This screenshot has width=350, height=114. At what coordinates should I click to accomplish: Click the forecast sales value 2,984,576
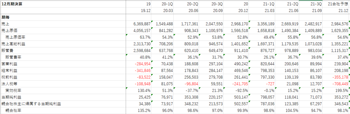[x=339, y=24]
